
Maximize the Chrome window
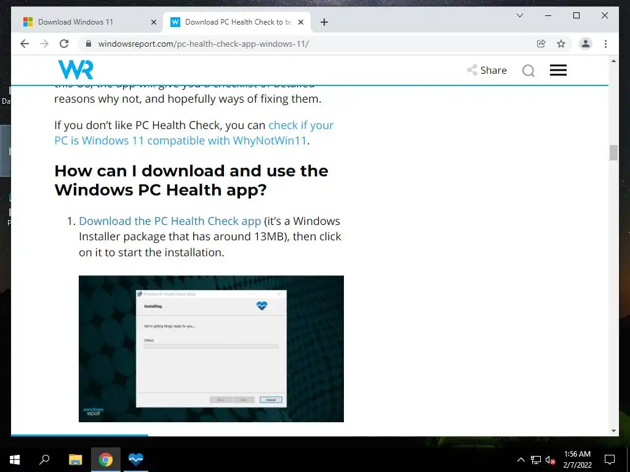pyautogui.click(x=576, y=15)
